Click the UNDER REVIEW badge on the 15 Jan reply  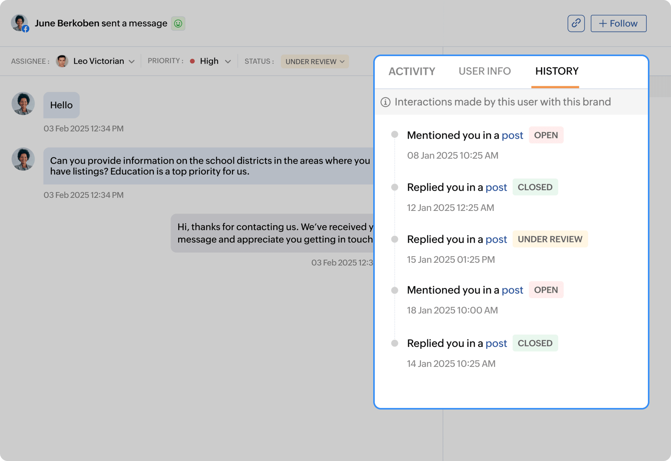pos(550,239)
